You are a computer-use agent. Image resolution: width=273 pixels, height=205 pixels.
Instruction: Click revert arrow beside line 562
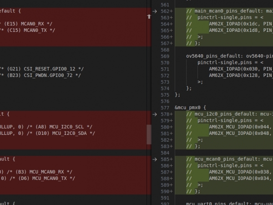click(155, 11)
